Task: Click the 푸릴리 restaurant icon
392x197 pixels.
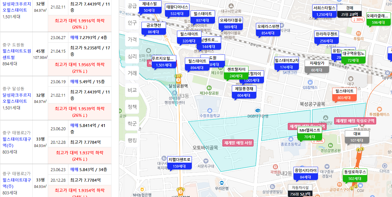Action: (x=358, y=33)
